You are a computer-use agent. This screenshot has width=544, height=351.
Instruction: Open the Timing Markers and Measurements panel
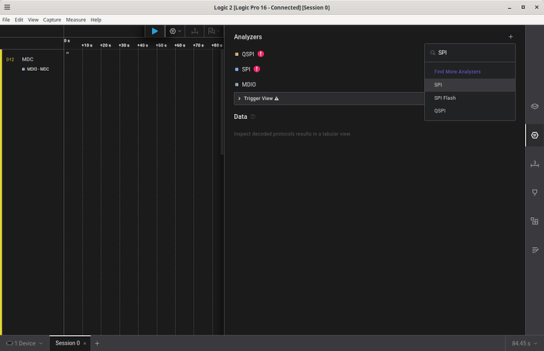534,164
